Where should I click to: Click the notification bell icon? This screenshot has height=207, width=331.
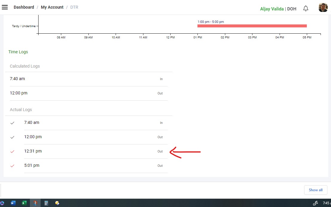coord(306,8)
